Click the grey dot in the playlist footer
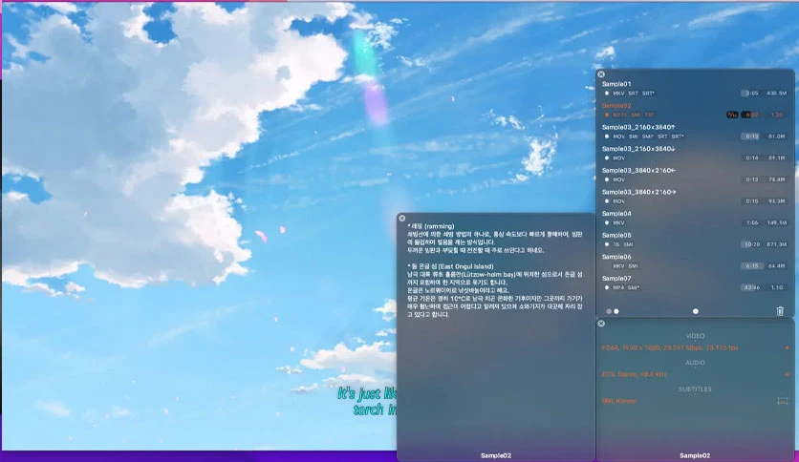This screenshot has width=799, height=462. pos(609,311)
